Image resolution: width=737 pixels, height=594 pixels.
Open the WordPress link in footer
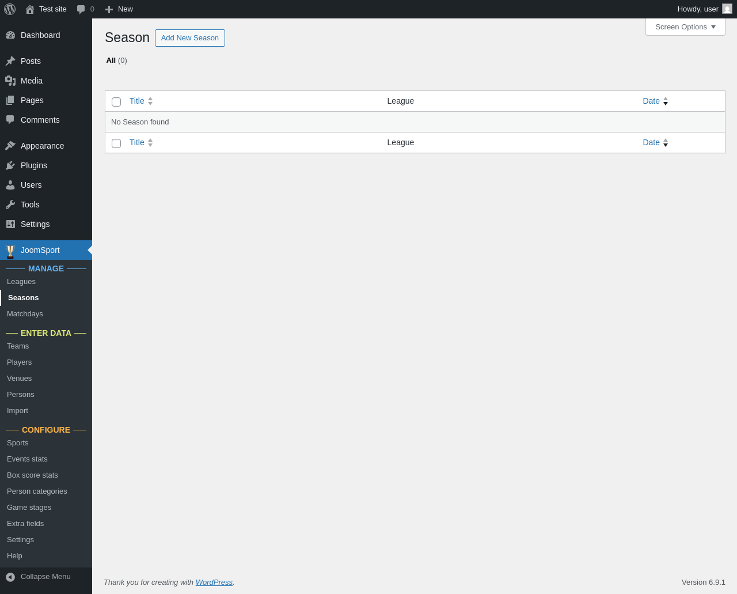click(x=214, y=582)
